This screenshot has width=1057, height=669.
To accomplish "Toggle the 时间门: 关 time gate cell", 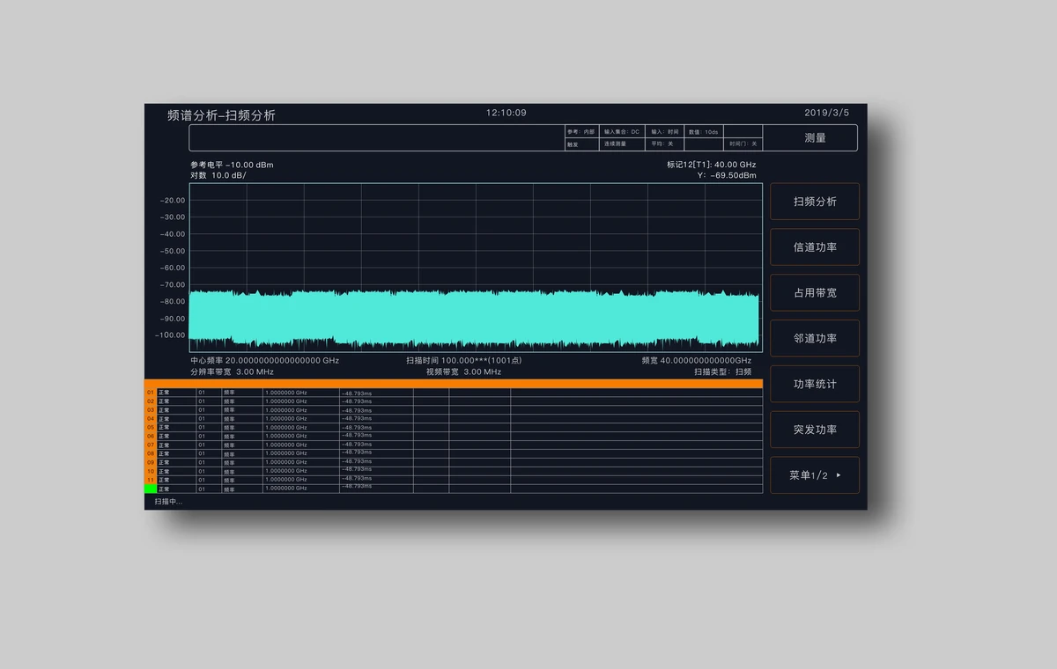I will click(x=743, y=143).
